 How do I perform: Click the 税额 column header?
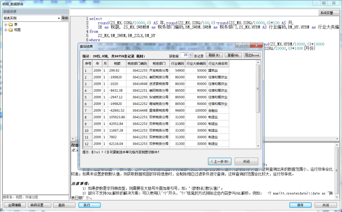tap(117, 64)
